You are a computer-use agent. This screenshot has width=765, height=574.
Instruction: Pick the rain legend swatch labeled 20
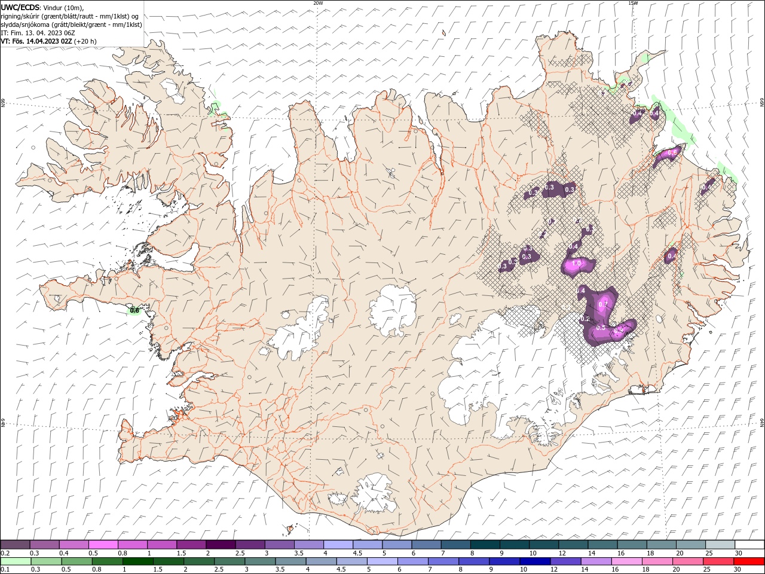click(687, 561)
